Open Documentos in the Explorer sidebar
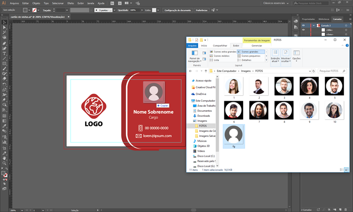 (204, 111)
